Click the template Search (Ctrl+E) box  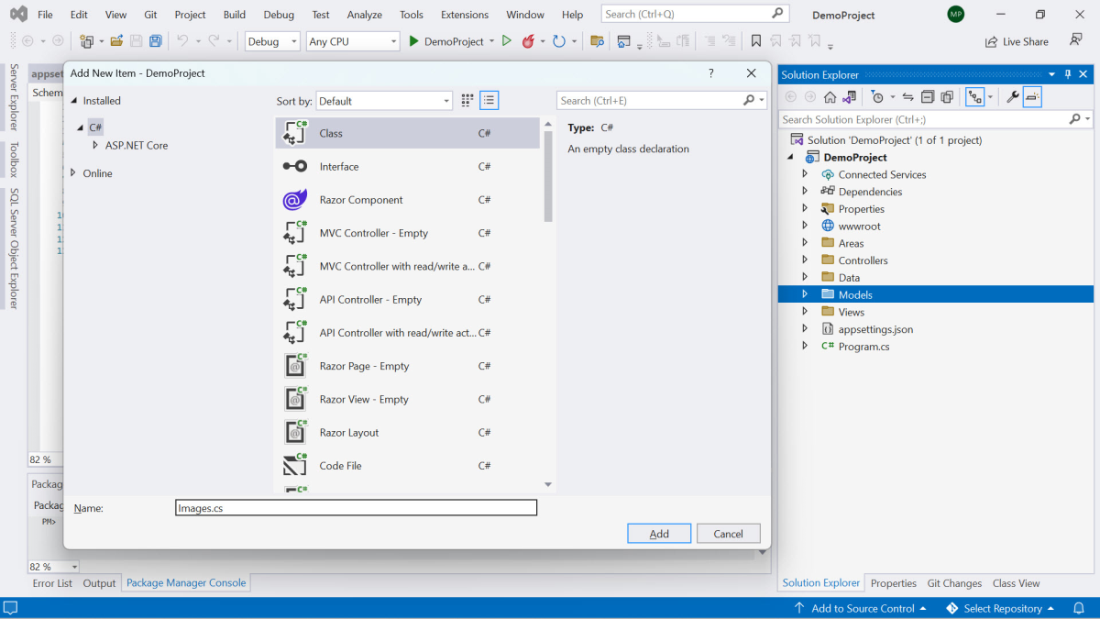661,101
